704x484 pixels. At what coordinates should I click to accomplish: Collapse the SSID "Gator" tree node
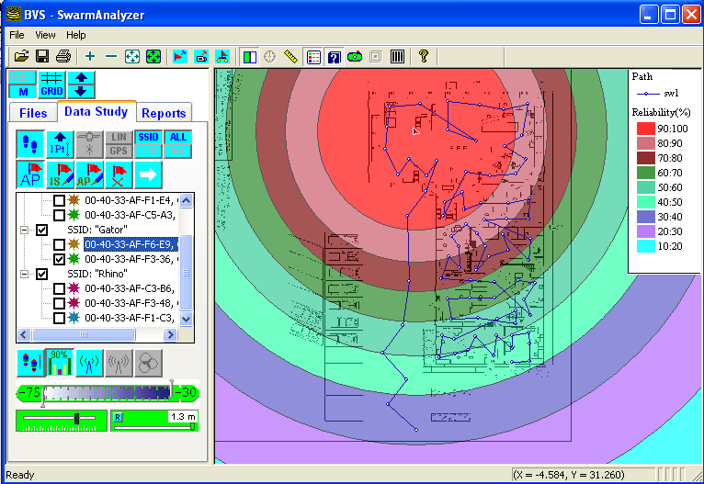coord(25,231)
